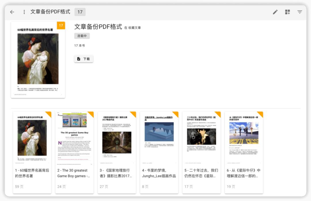Click the back arrow icon
311x201 pixels.
click(12, 12)
